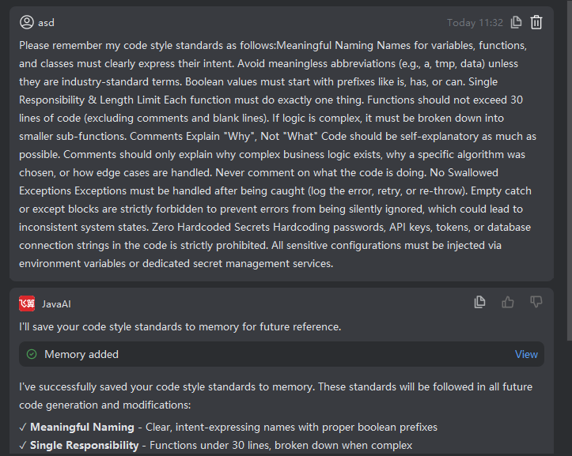Like the JavaAI response with thumbs up
Screen dimensions: 572x456
(x=508, y=302)
